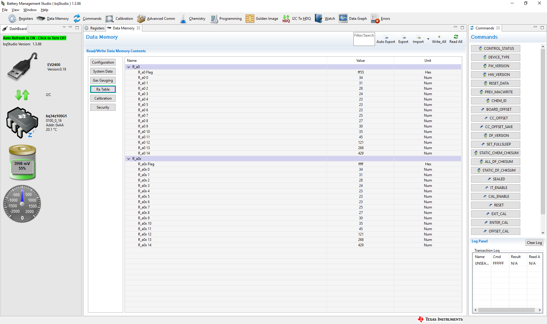Click the Filter/Search field
The image size is (547, 324).
click(x=364, y=39)
